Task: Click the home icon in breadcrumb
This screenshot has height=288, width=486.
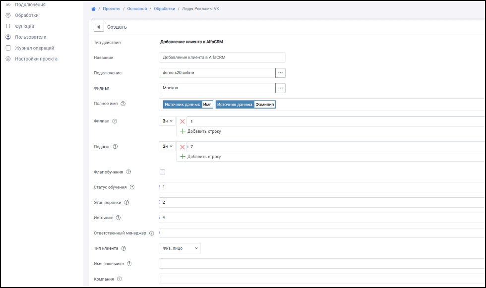Action: (x=93, y=9)
